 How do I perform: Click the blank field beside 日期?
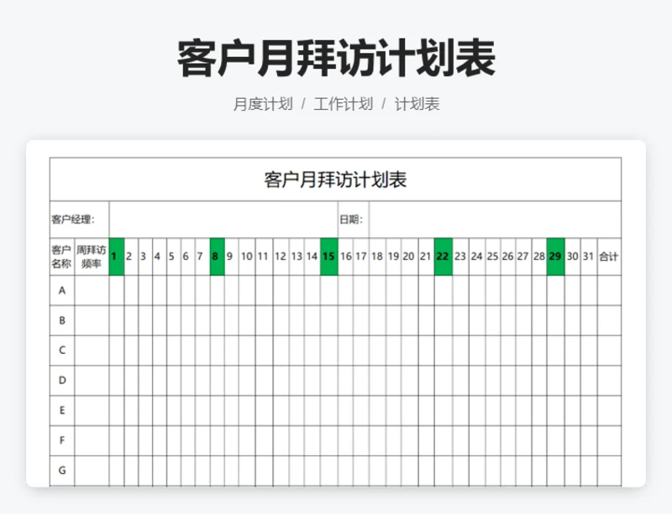(x=495, y=220)
